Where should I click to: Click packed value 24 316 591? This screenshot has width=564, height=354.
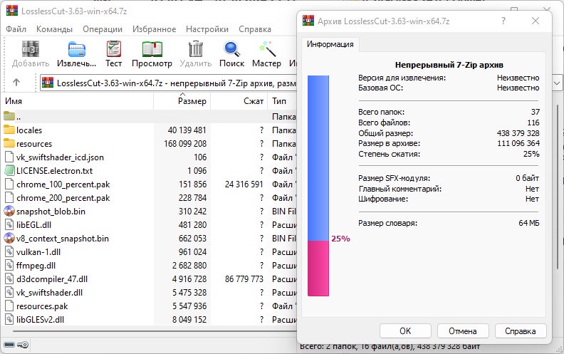coord(244,184)
